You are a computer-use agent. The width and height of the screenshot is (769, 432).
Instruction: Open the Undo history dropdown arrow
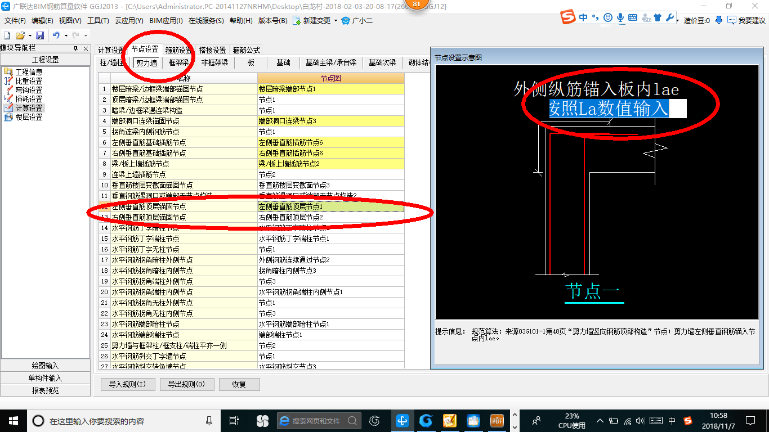coord(66,35)
